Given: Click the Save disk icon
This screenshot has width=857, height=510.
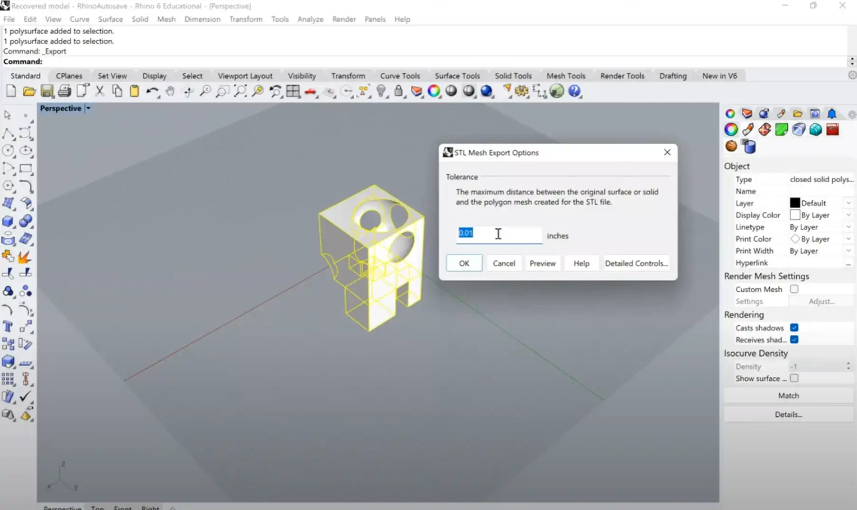Looking at the screenshot, I should [x=46, y=91].
